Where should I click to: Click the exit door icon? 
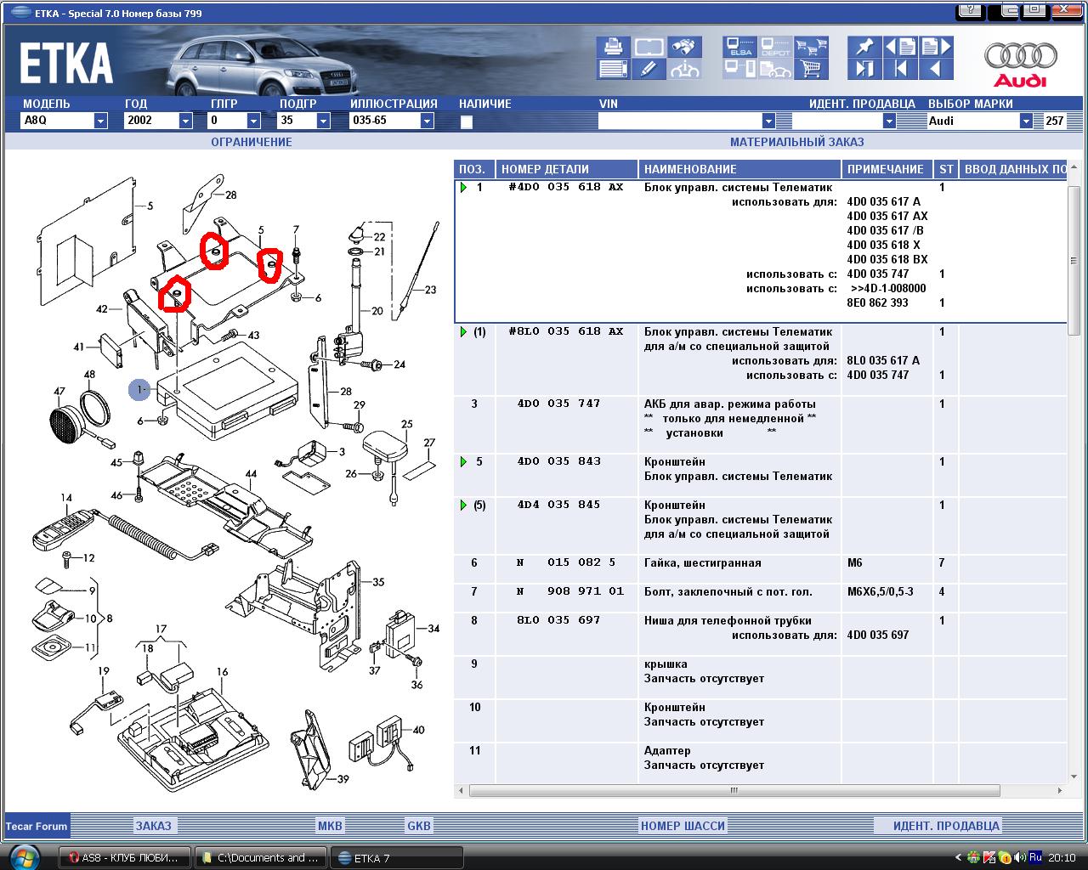pos(864,69)
